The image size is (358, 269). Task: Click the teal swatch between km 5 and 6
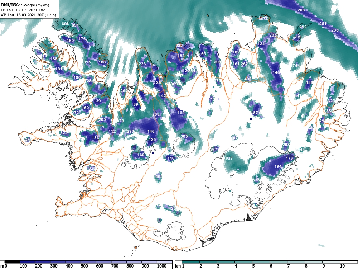click(261, 262)
